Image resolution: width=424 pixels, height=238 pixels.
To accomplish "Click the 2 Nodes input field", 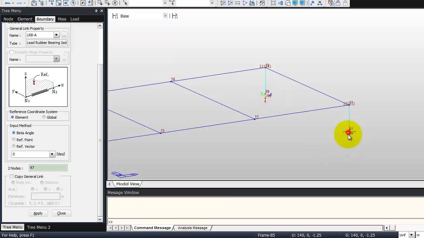I will coord(48,168).
